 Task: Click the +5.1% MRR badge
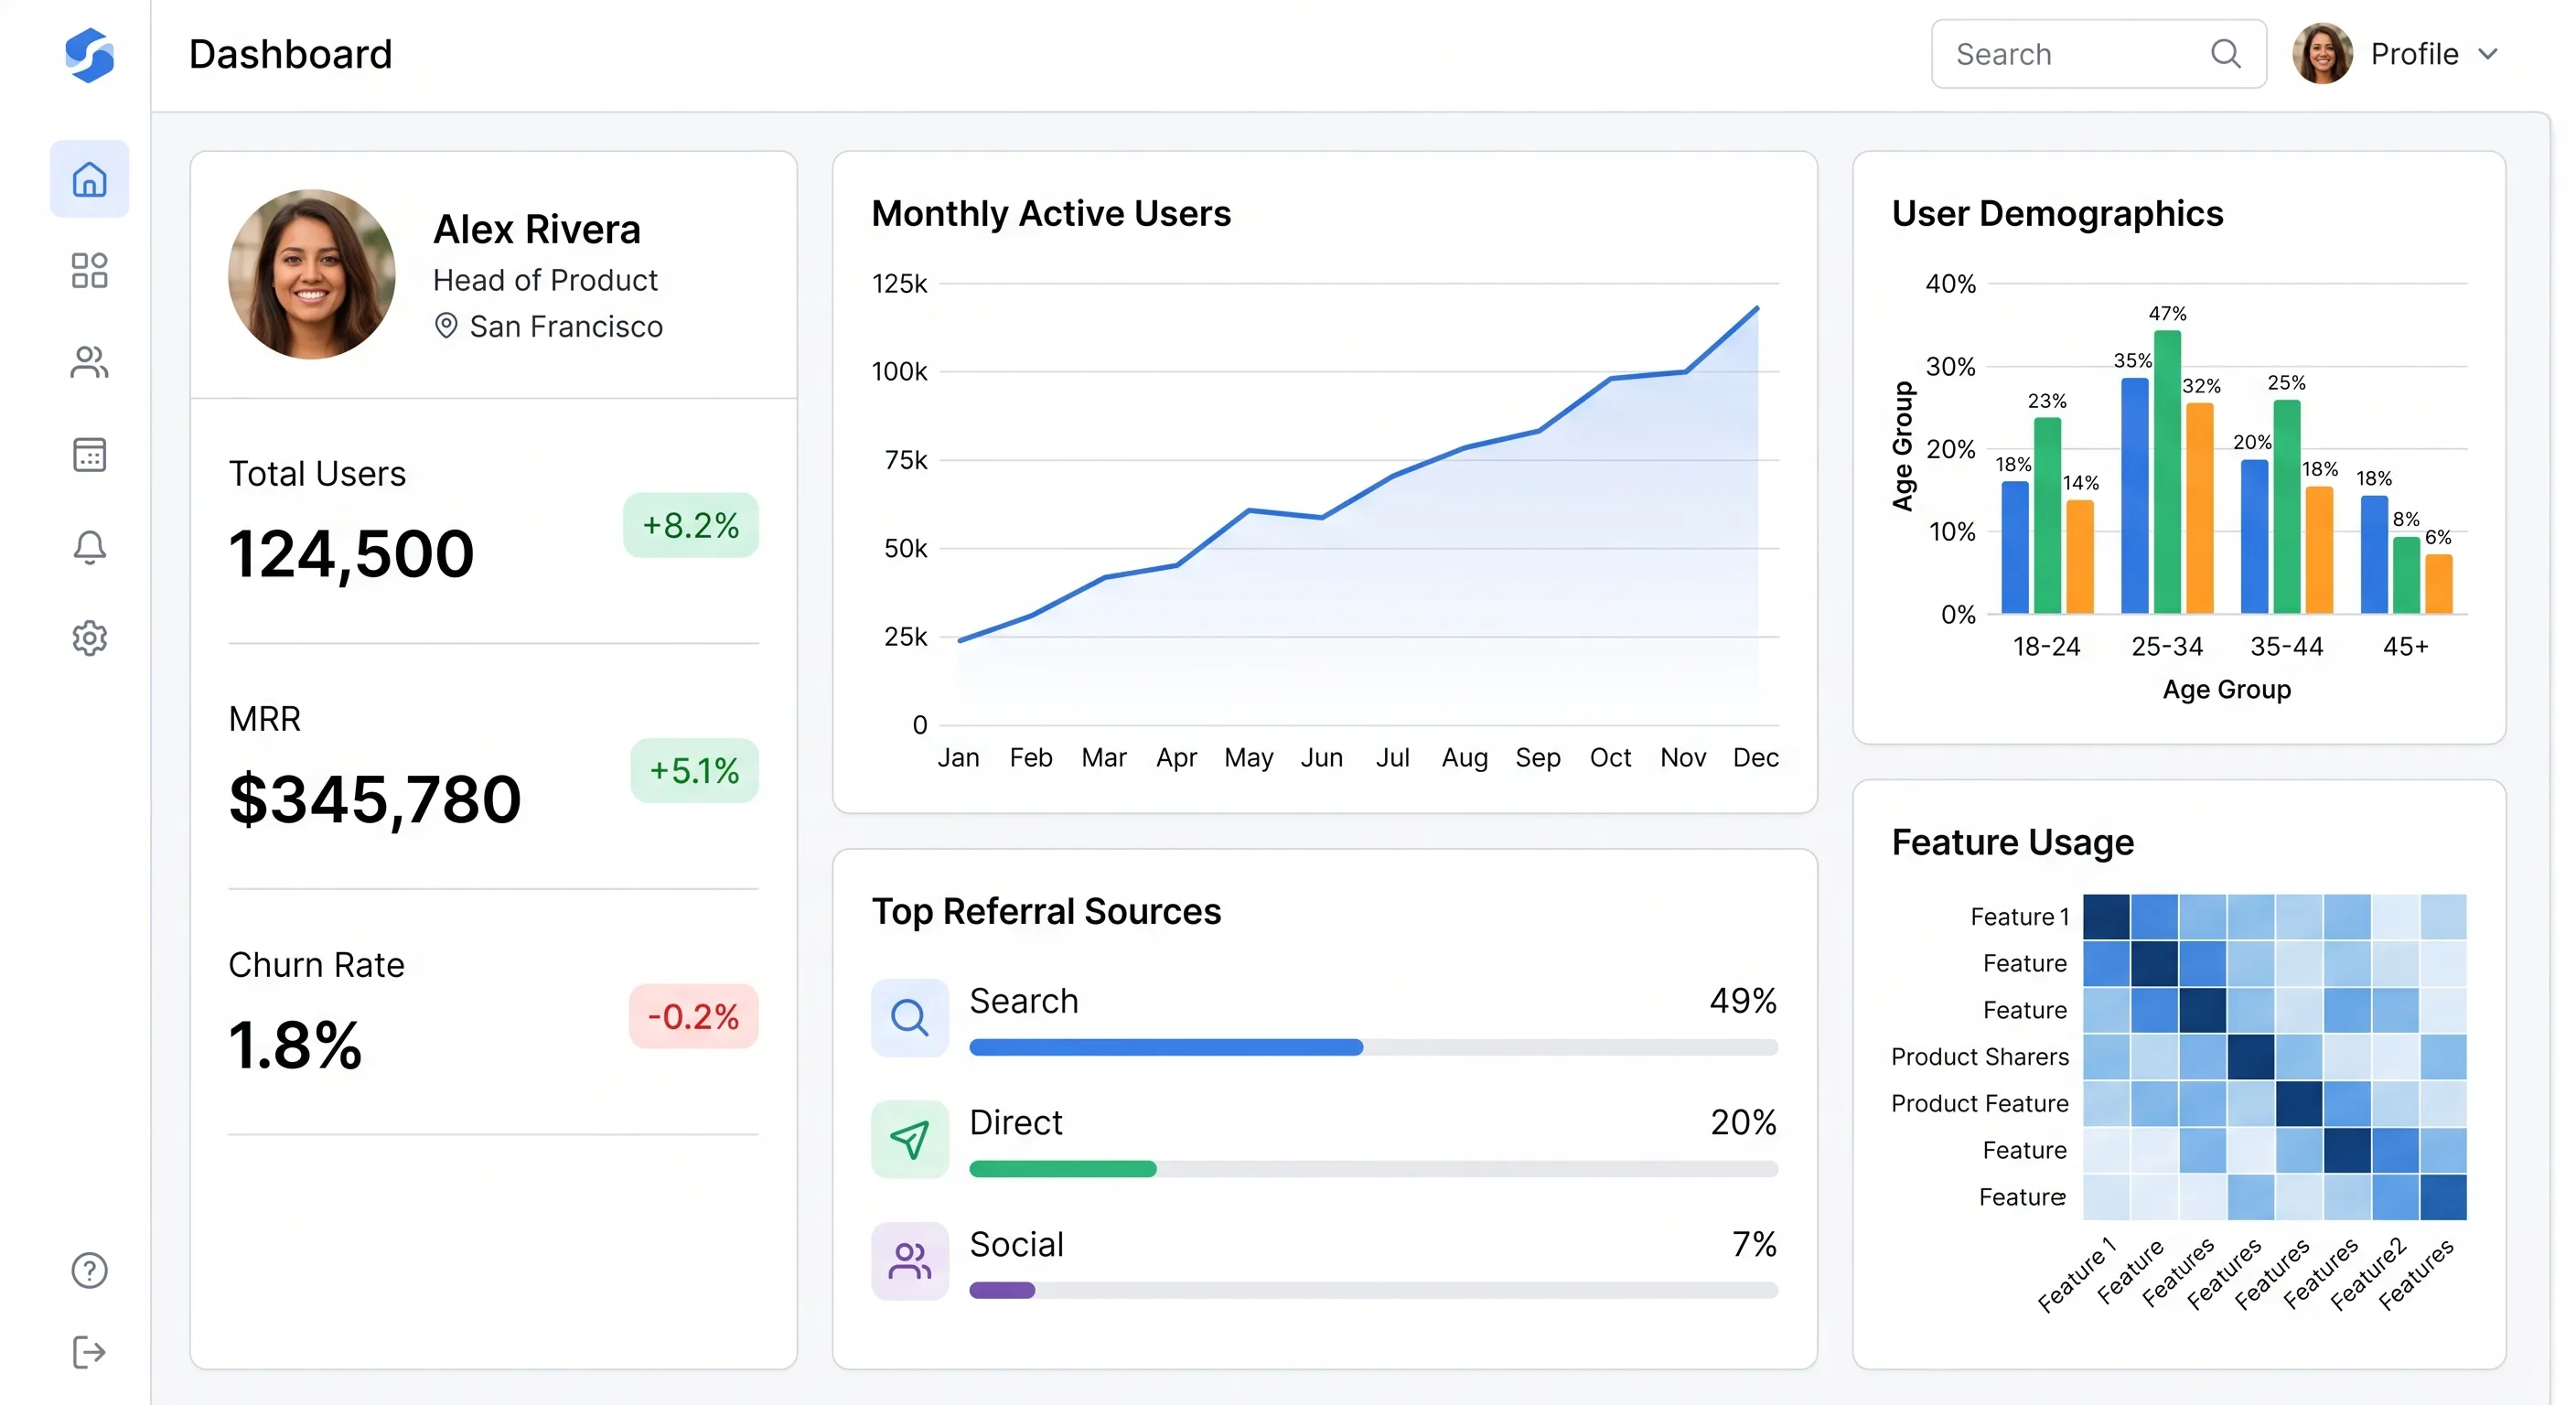click(694, 770)
